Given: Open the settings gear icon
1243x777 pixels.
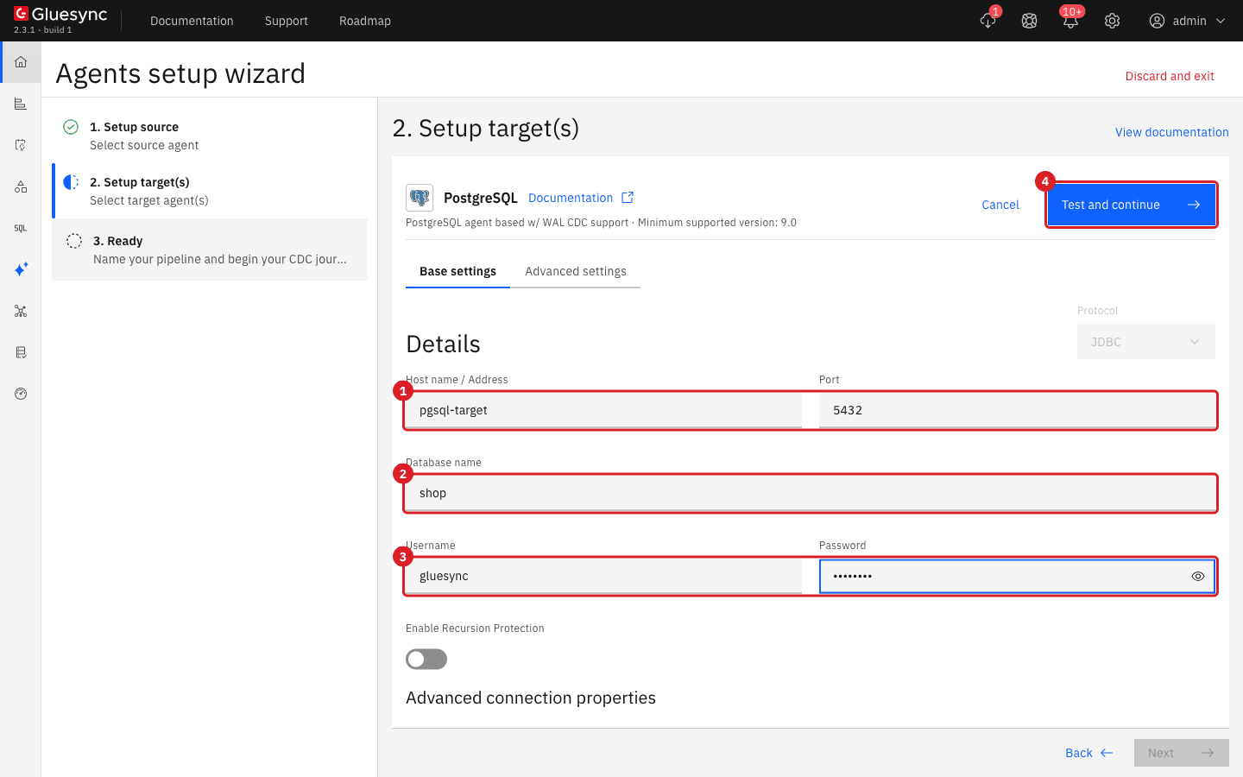Looking at the screenshot, I should pyautogui.click(x=1112, y=21).
